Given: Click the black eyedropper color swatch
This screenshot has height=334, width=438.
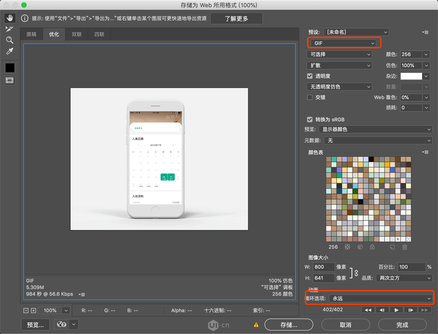Looking at the screenshot, I should coord(10,67).
